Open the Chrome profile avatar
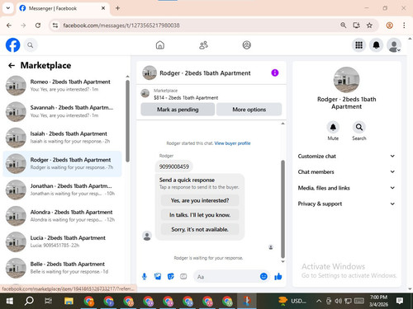Image resolution: width=413 pixels, height=309 pixels. coord(389,26)
